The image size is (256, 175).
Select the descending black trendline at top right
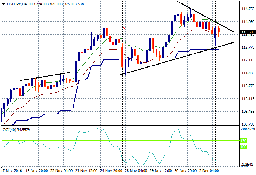coord(206,17)
